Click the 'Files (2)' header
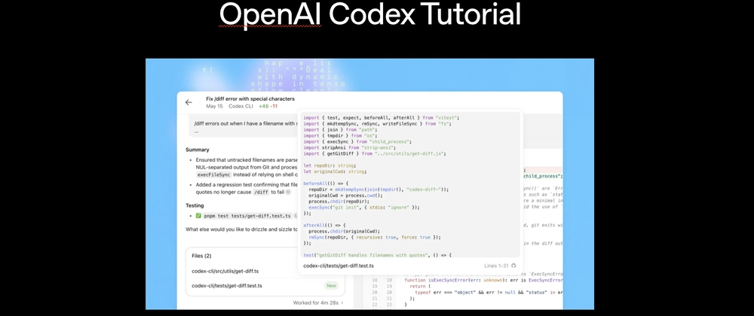The image size is (754, 316). [x=201, y=256]
